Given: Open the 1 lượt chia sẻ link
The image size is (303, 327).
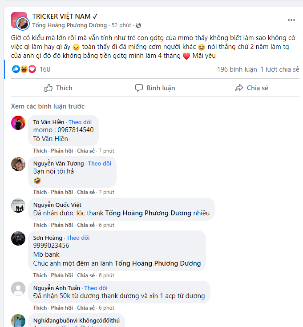Looking at the screenshot, I should [280, 69].
